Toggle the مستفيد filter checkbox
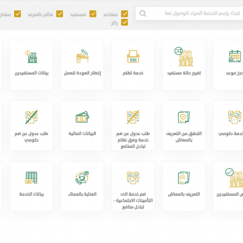The image size is (243, 243). (x=93, y=14)
